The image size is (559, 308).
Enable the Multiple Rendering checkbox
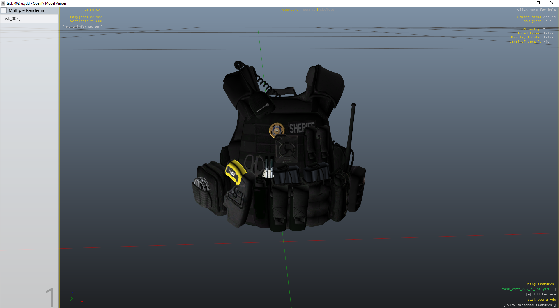[x=4, y=10]
